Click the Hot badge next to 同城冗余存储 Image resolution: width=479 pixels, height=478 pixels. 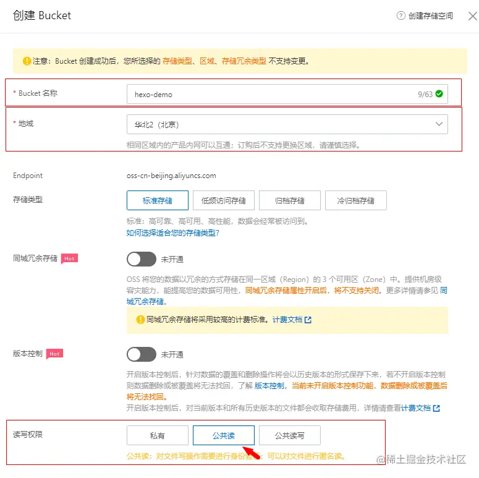(x=69, y=258)
